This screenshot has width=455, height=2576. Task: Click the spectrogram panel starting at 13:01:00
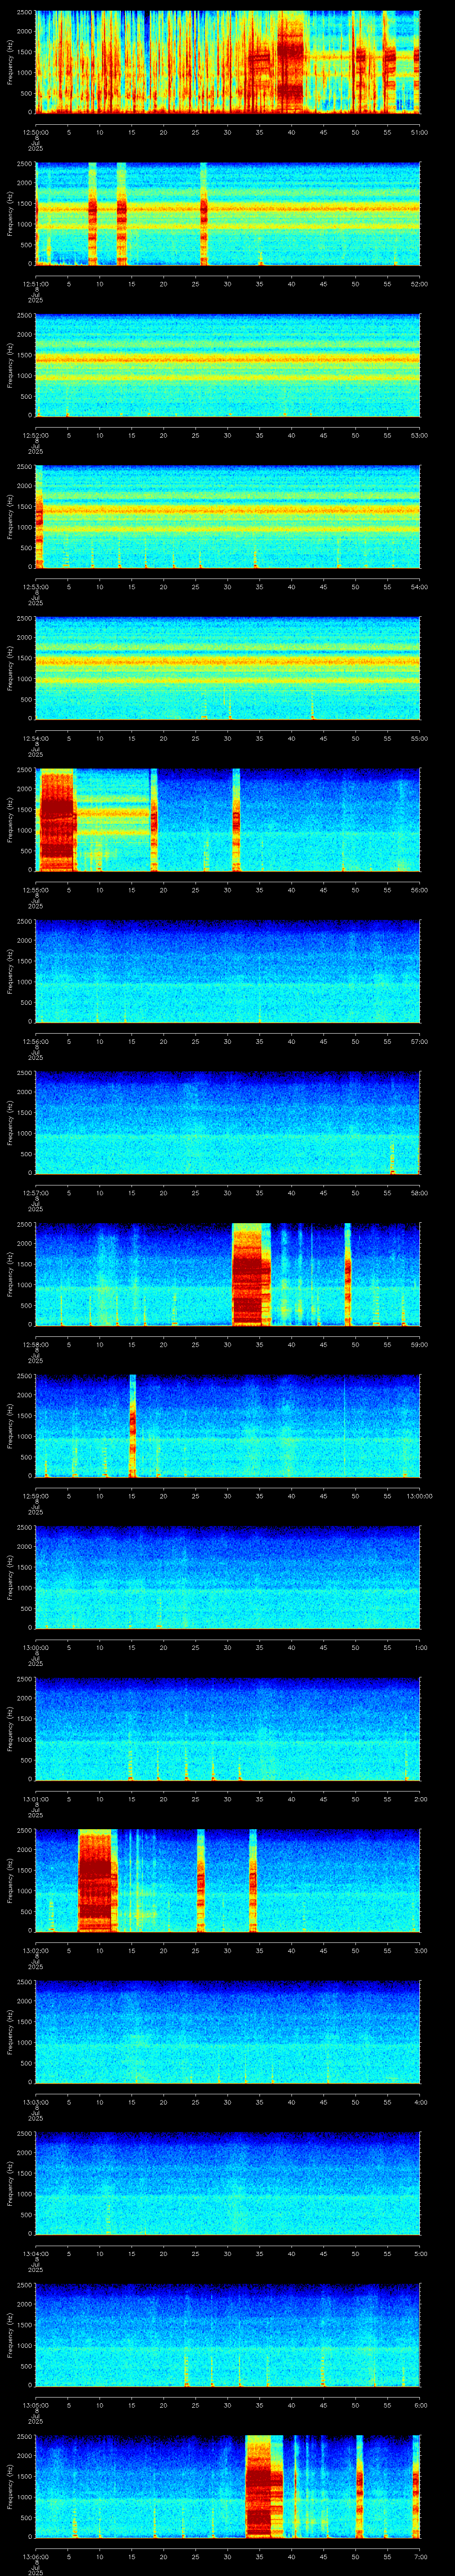(x=228, y=1729)
